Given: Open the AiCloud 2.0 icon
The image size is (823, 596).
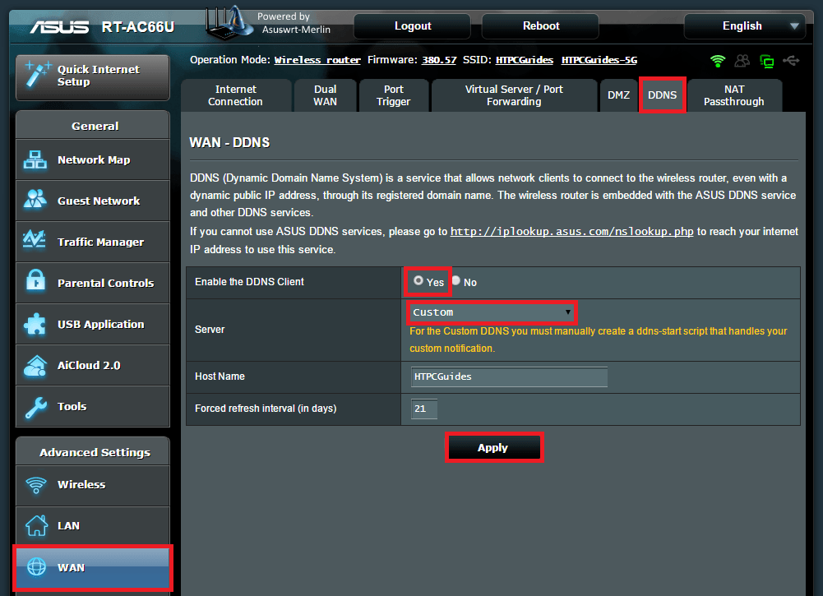Looking at the screenshot, I should (35, 365).
